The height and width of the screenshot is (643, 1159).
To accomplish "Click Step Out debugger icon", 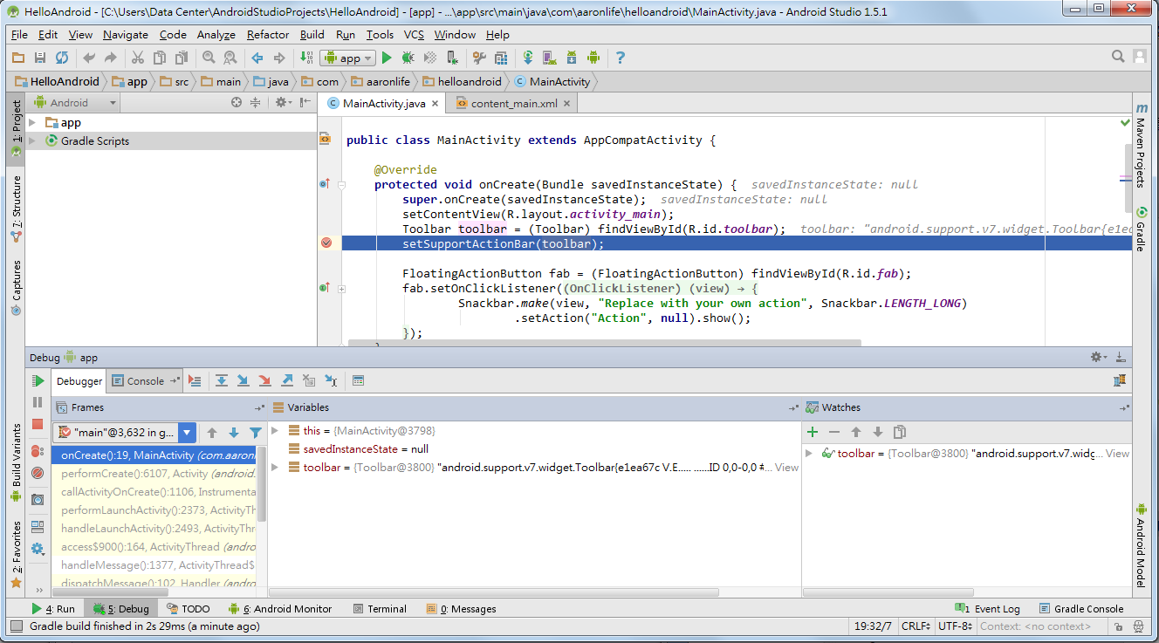I will coord(286,380).
